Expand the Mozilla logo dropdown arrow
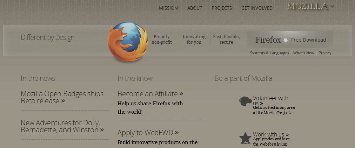The height and width of the screenshot is (148, 355). [332, 6]
